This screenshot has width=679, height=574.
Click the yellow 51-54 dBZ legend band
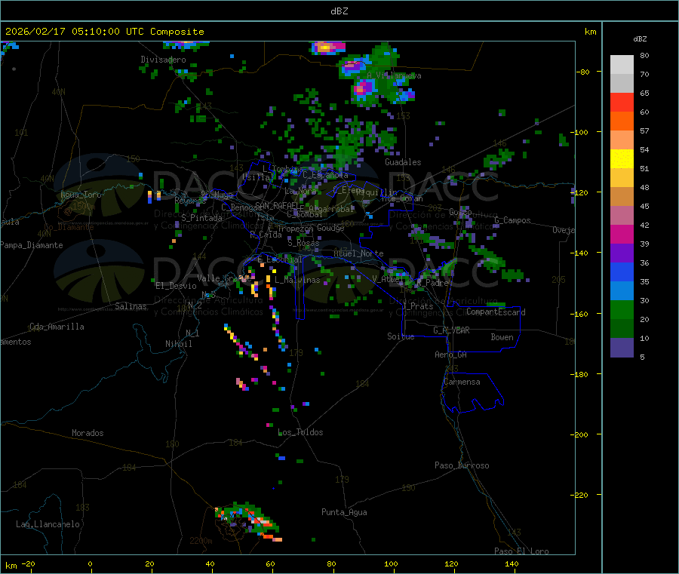point(622,159)
